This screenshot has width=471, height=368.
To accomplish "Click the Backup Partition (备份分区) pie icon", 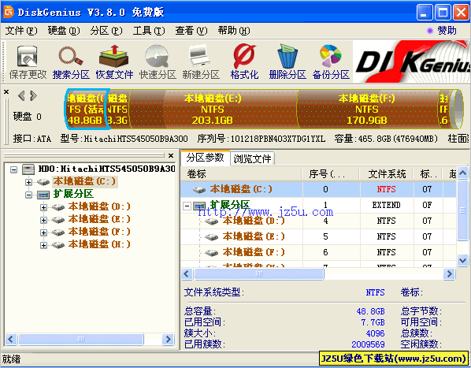I will 331,56.
